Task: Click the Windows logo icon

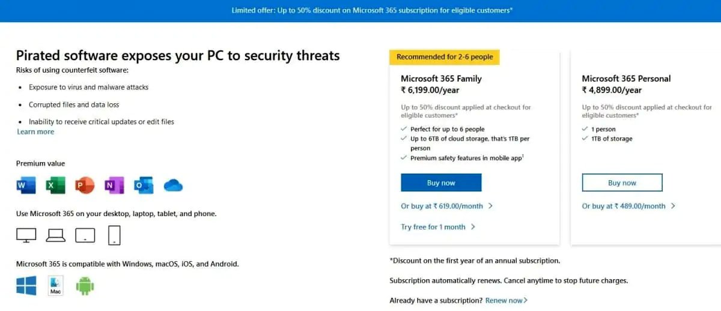Action: click(26, 286)
